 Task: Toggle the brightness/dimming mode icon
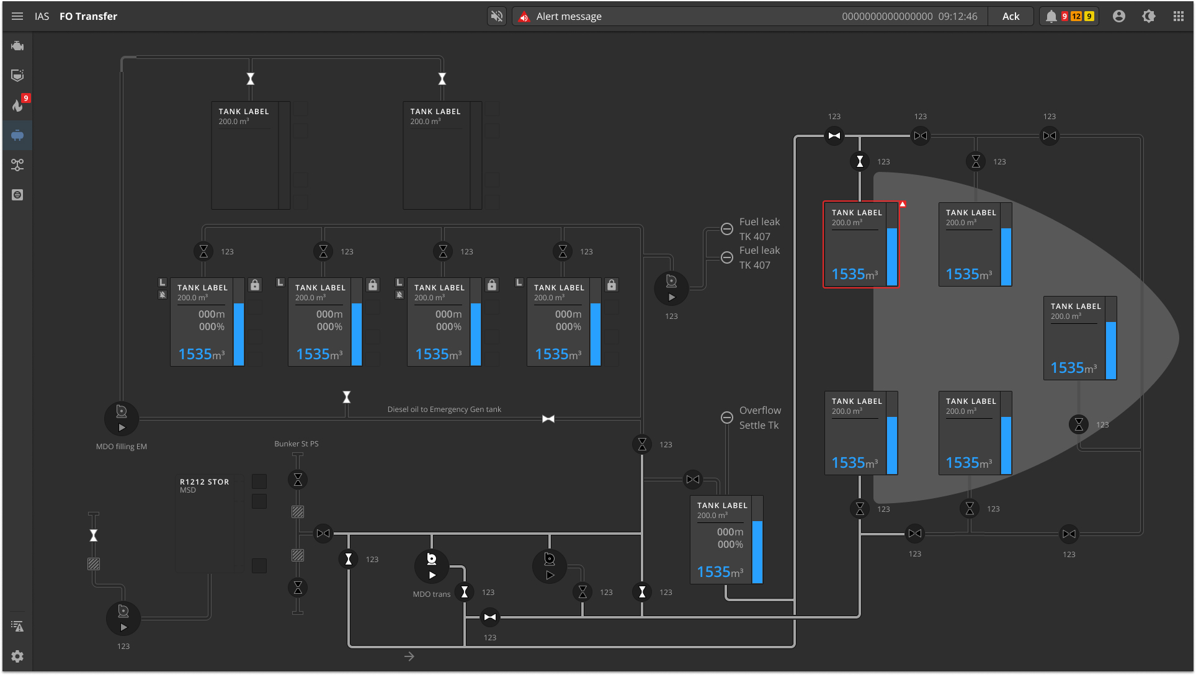coord(1149,16)
